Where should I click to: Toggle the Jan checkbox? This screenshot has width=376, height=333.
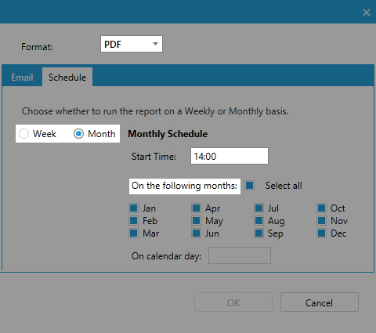click(x=133, y=208)
